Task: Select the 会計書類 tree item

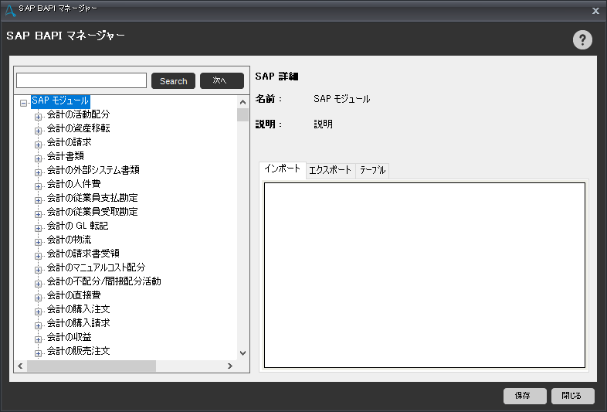Action: pyautogui.click(x=64, y=156)
